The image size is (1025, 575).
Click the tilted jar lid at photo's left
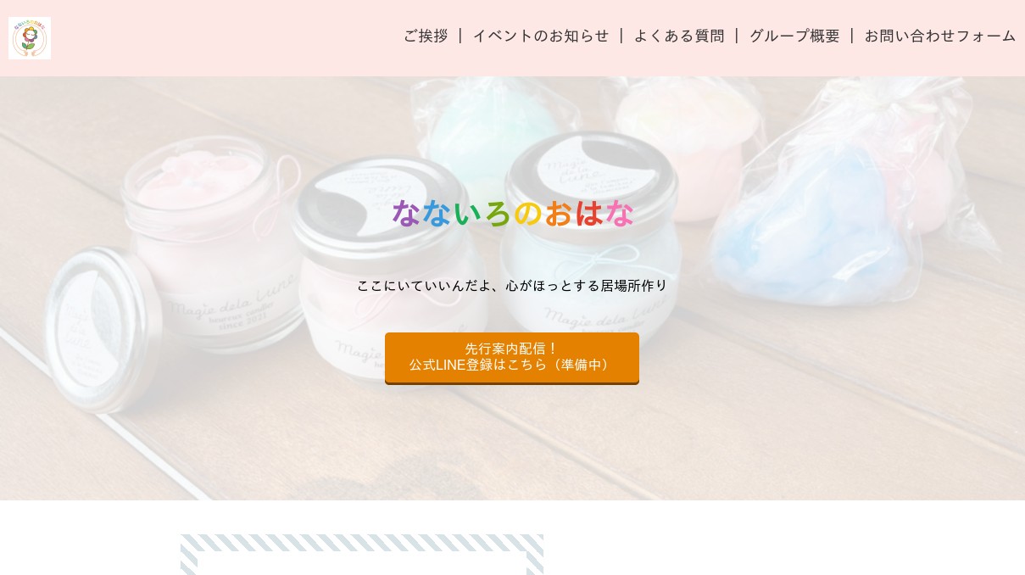[x=100, y=329]
